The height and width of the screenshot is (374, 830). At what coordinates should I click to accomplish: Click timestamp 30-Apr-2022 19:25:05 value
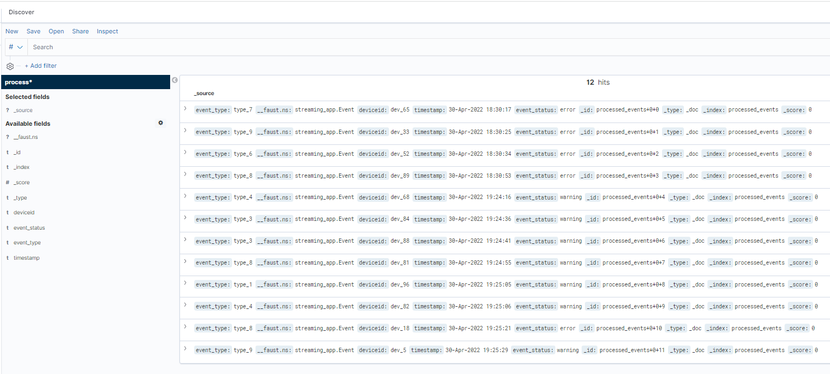(x=480, y=284)
